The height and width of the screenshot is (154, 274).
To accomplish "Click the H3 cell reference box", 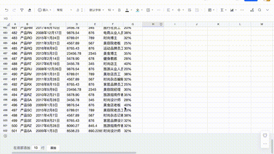I will [6, 18].
